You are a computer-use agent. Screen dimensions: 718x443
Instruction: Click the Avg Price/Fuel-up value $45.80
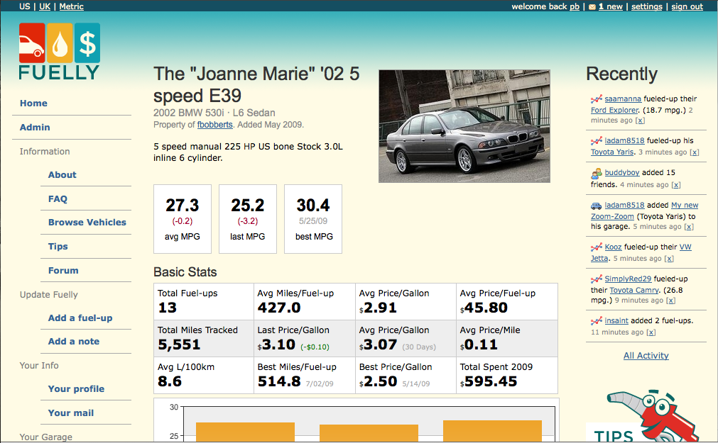click(x=484, y=308)
